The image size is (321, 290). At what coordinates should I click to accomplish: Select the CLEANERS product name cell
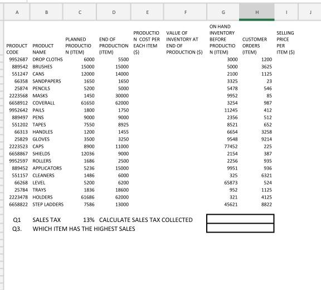43,176
